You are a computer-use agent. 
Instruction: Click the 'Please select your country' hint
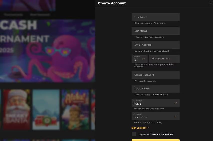(148, 122)
